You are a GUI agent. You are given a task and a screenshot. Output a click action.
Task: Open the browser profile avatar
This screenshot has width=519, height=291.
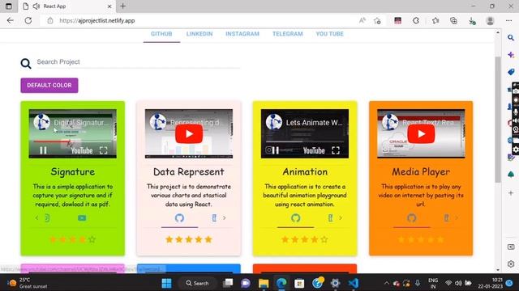pyautogui.click(x=490, y=20)
